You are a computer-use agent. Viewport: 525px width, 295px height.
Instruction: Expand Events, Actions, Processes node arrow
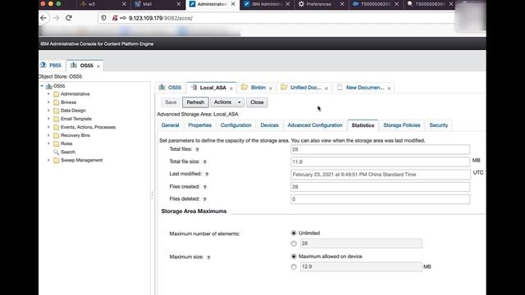48,127
